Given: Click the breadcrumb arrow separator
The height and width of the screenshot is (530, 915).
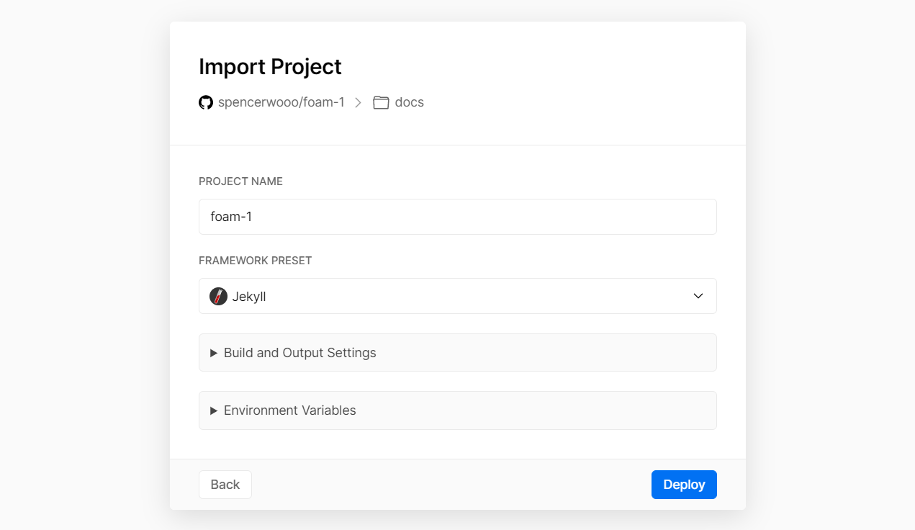Looking at the screenshot, I should point(359,102).
